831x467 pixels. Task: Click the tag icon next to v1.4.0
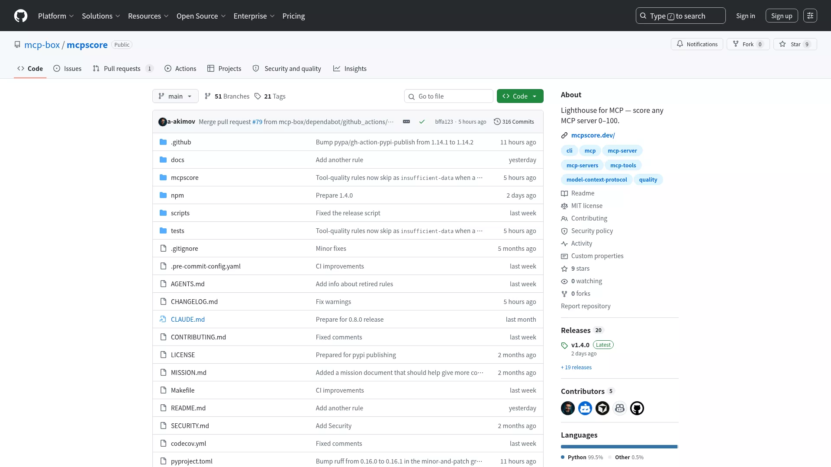(564, 345)
